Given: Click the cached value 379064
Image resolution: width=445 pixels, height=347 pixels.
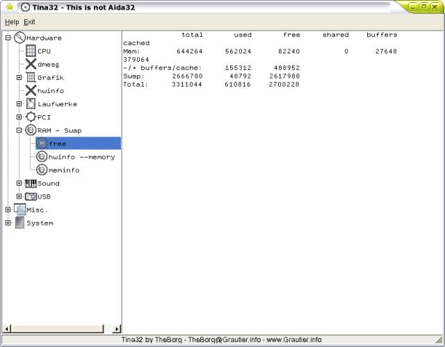Looking at the screenshot, I should pyautogui.click(x=136, y=60).
